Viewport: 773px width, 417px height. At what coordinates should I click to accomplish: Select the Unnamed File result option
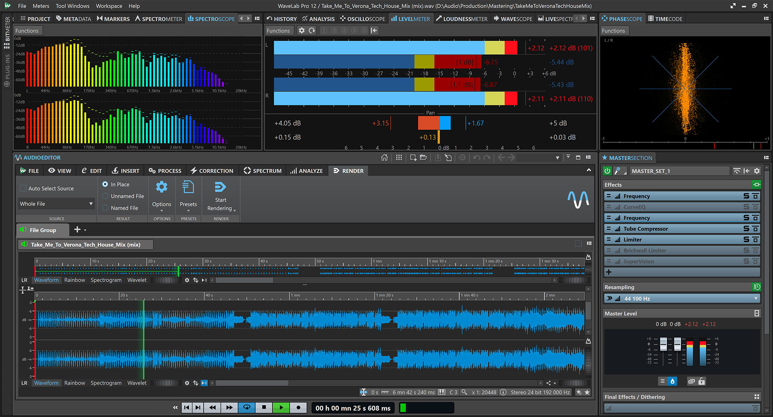[x=105, y=196]
